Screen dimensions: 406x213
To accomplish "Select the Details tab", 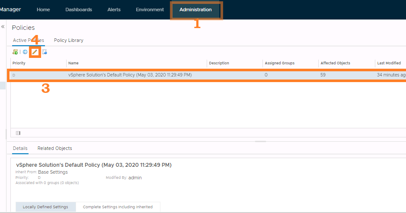I will tap(20, 148).
